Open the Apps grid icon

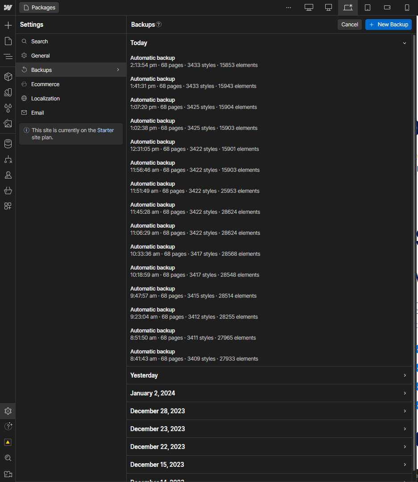tap(8, 206)
